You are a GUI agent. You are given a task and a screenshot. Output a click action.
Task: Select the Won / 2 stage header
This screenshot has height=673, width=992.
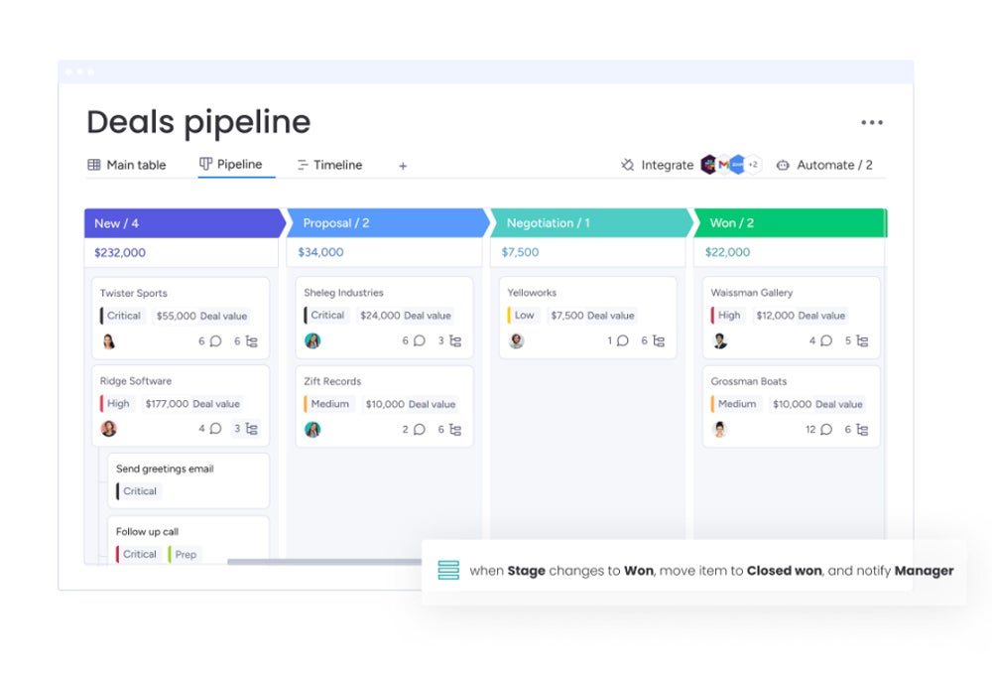click(x=791, y=223)
